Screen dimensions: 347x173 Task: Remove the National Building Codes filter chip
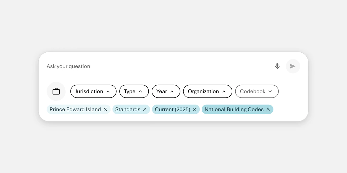pos(268,109)
